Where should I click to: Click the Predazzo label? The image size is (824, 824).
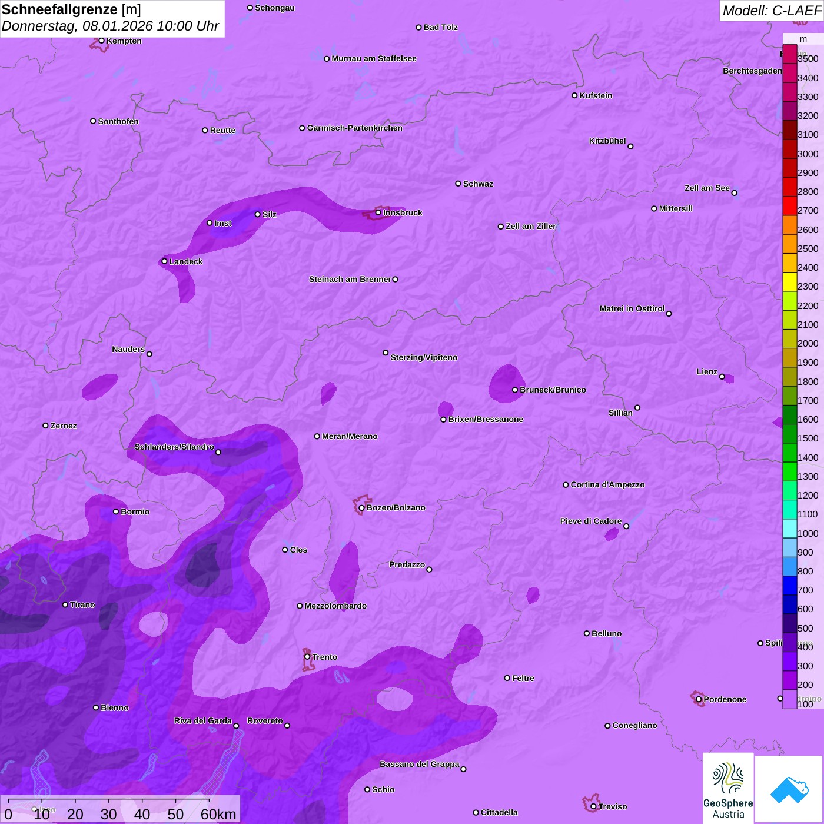pyautogui.click(x=407, y=564)
